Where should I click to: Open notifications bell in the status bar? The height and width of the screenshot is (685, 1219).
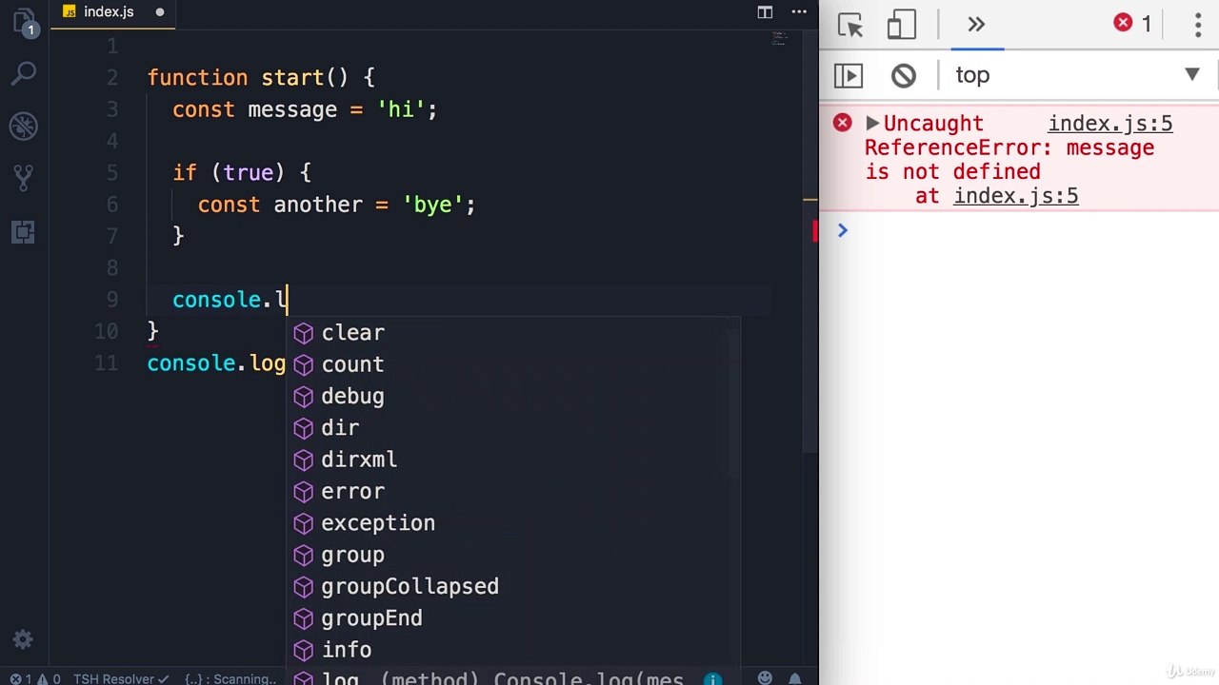(x=794, y=678)
